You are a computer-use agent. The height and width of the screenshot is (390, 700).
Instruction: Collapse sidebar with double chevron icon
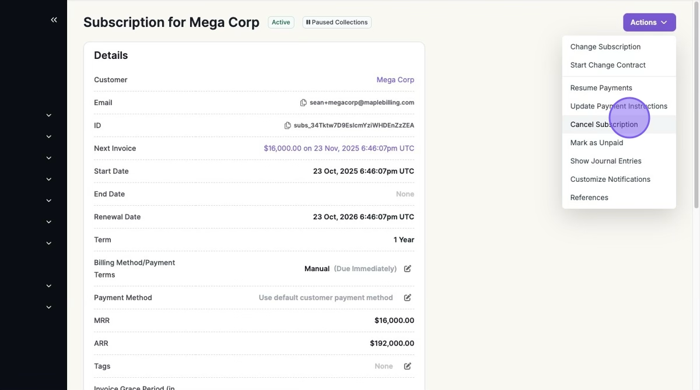(54, 20)
